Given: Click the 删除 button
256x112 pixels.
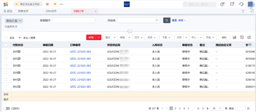Looking at the screenshot, I should pyautogui.click(x=224, y=37).
